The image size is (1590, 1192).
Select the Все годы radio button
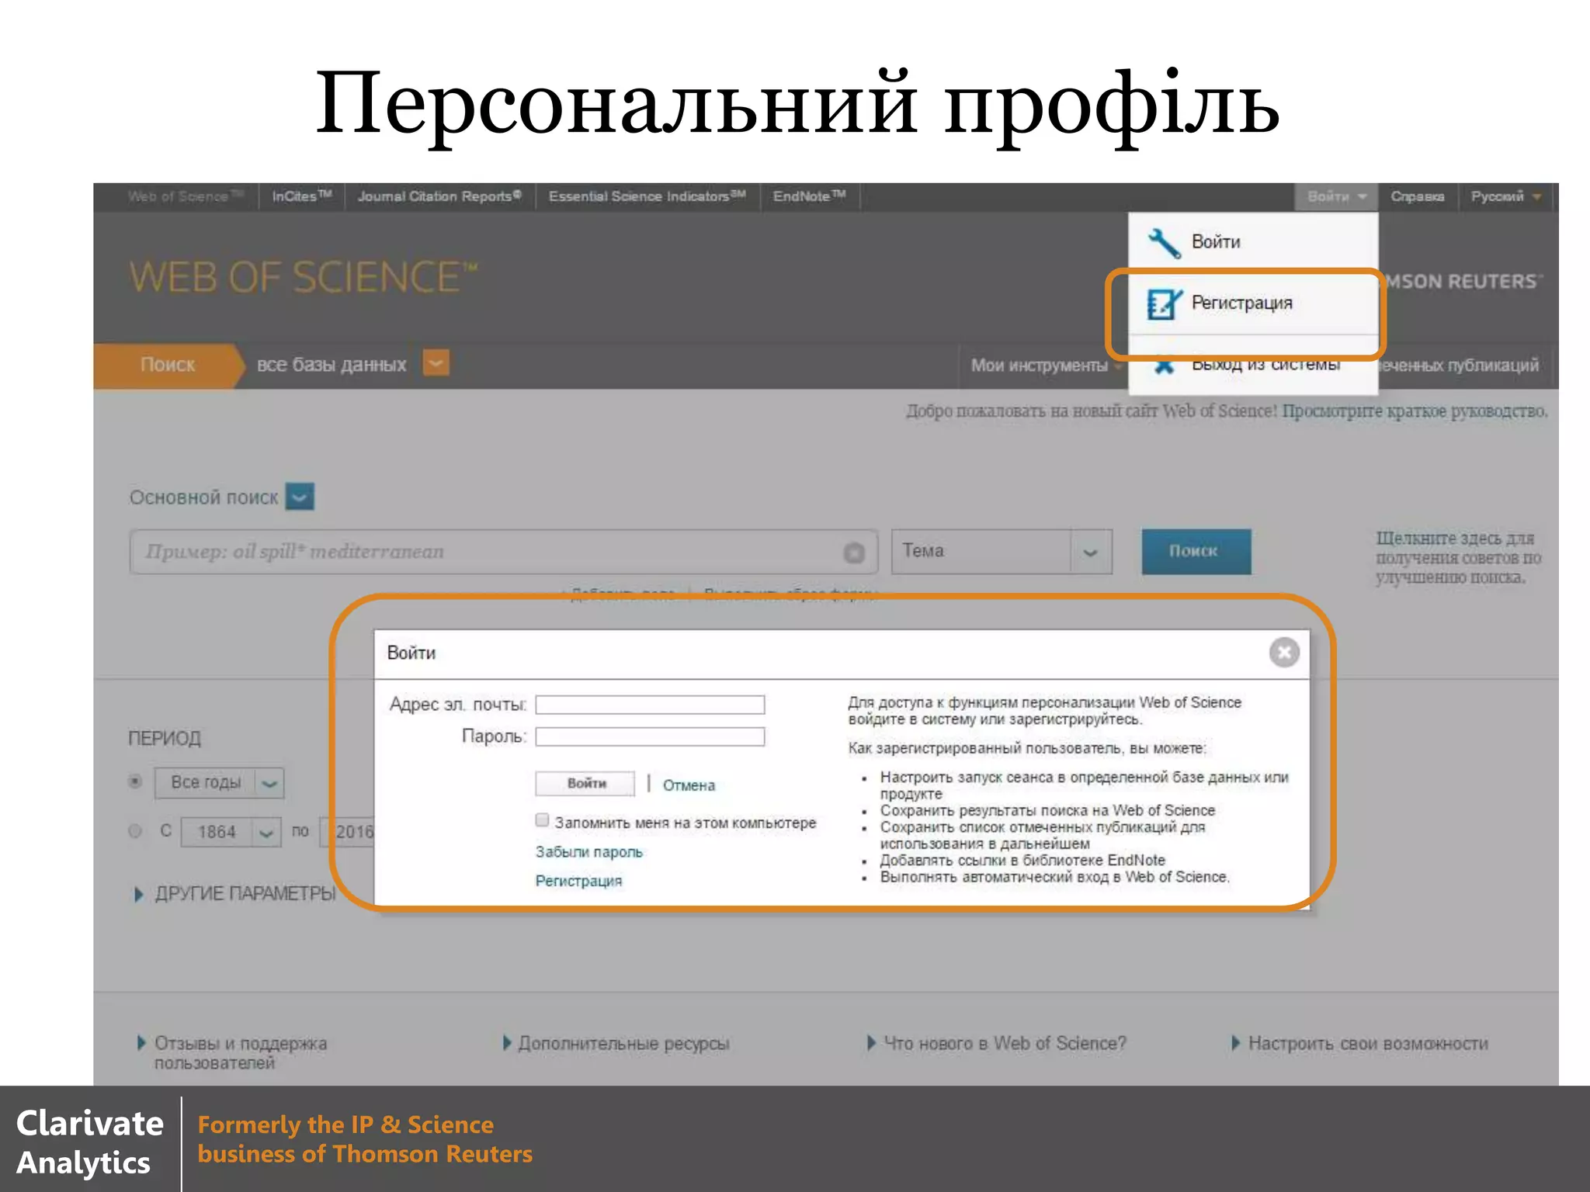[135, 781]
